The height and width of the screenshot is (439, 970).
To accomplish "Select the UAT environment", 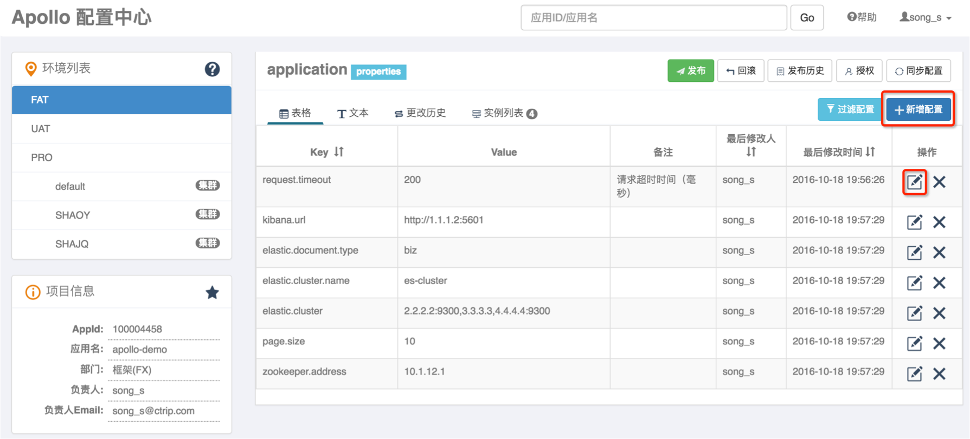I will [x=121, y=129].
